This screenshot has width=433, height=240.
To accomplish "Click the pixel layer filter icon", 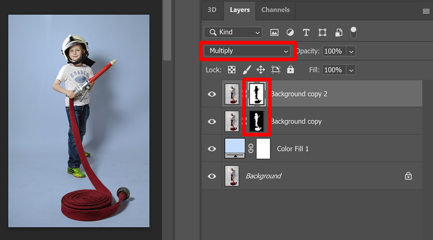I will [x=274, y=32].
